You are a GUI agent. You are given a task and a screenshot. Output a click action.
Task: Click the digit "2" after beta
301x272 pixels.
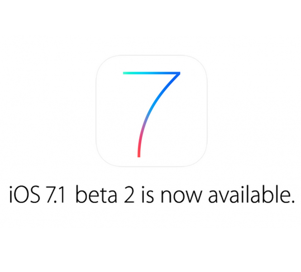(x=129, y=194)
